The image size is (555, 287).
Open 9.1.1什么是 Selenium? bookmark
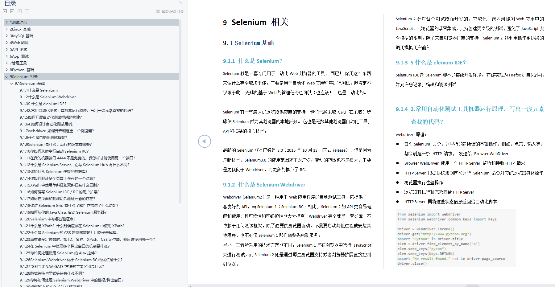click(x=39, y=90)
